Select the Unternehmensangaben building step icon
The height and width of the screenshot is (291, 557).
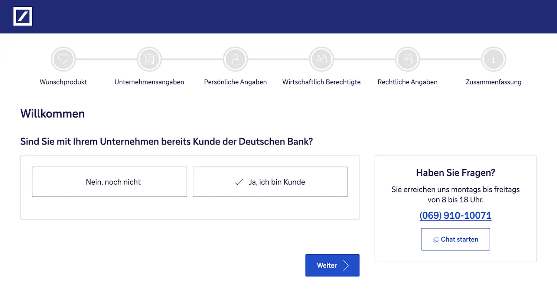(x=149, y=59)
